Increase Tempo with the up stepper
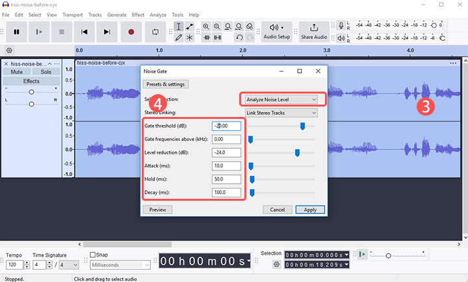The height and width of the screenshot is (282, 468). (27, 263)
